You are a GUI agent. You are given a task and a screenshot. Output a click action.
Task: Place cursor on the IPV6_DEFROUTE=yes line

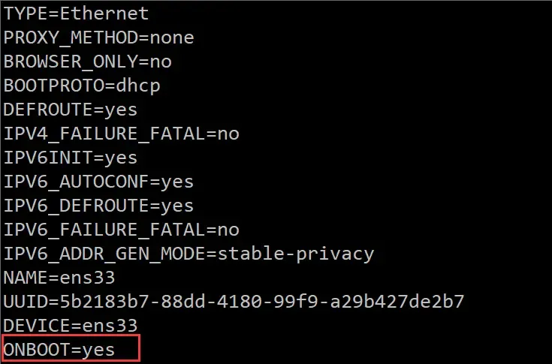click(x=98, y=206)
